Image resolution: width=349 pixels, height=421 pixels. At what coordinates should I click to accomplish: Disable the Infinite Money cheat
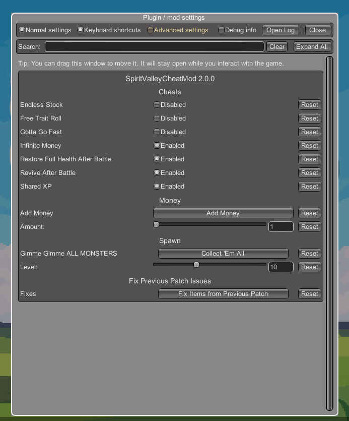(157, 146)
